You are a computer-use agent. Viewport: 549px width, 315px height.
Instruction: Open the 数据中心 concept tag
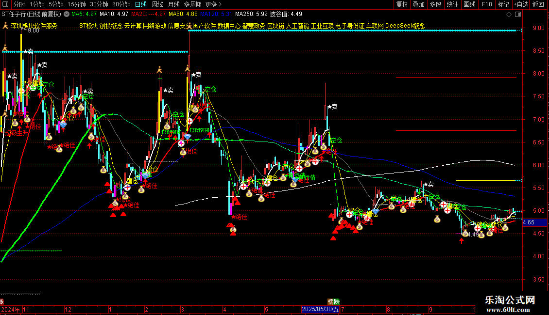click(229, 26)
